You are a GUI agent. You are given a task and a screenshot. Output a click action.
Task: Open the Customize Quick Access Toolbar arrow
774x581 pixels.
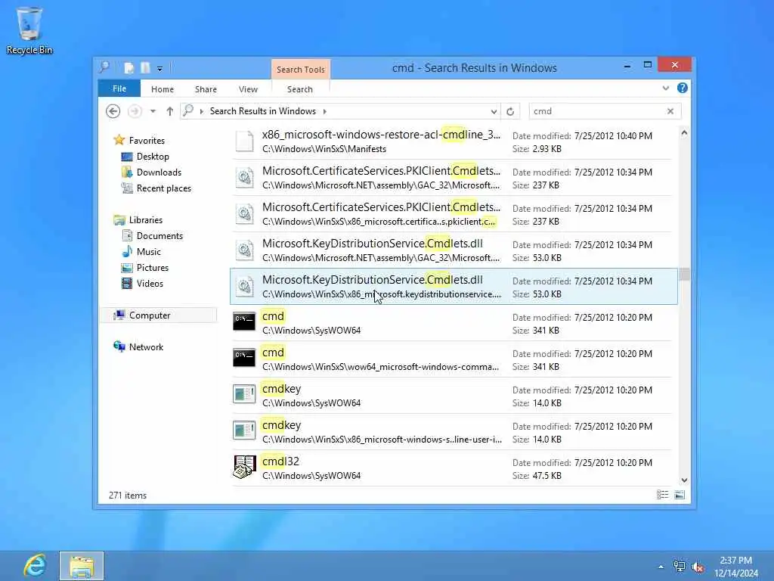(160, 69)
